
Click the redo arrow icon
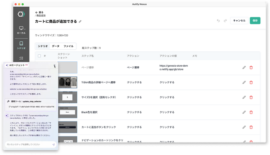(x=225, y=21)
